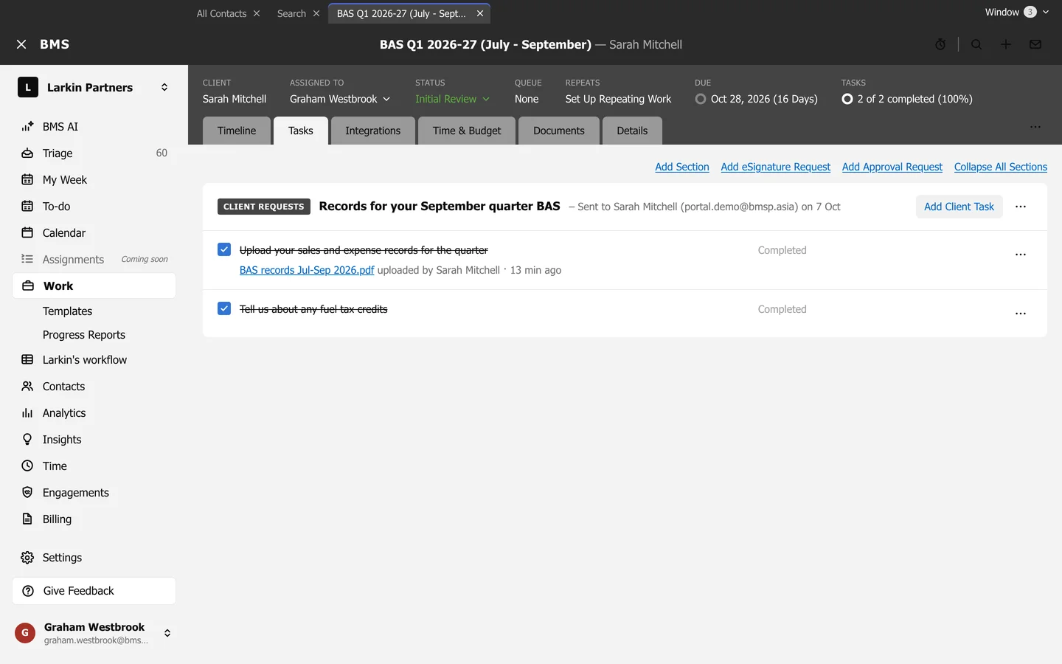The image size is (1062, 664).
Task: Open Window dropdown menu
Action: click(x=1017, y=12)
